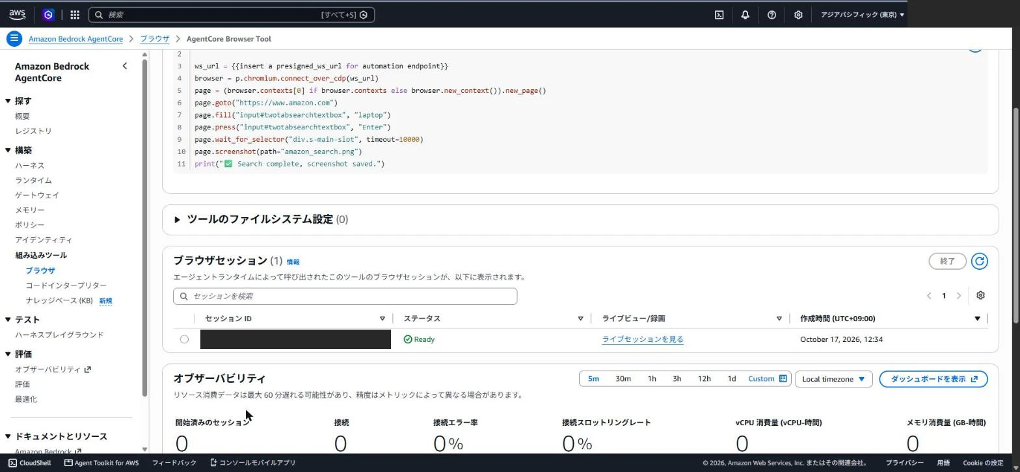Screen dimensions: 1020x472
Task: Toggle the hamburger navigation menu
Action: 14,39
